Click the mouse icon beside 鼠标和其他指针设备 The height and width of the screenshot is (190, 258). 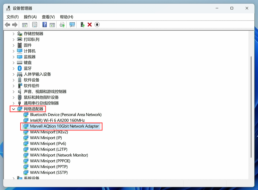pos(20,97)
